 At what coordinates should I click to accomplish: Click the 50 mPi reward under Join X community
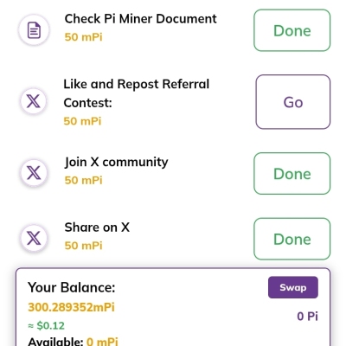point(83,181)
